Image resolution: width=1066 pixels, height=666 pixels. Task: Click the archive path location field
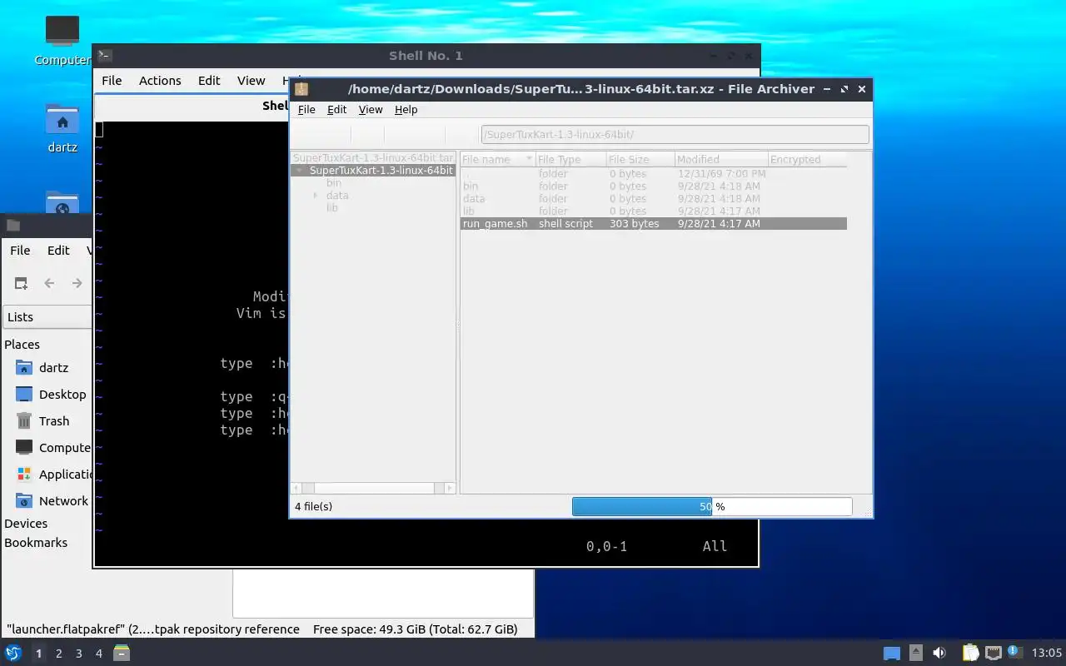(x=675, y=134)
